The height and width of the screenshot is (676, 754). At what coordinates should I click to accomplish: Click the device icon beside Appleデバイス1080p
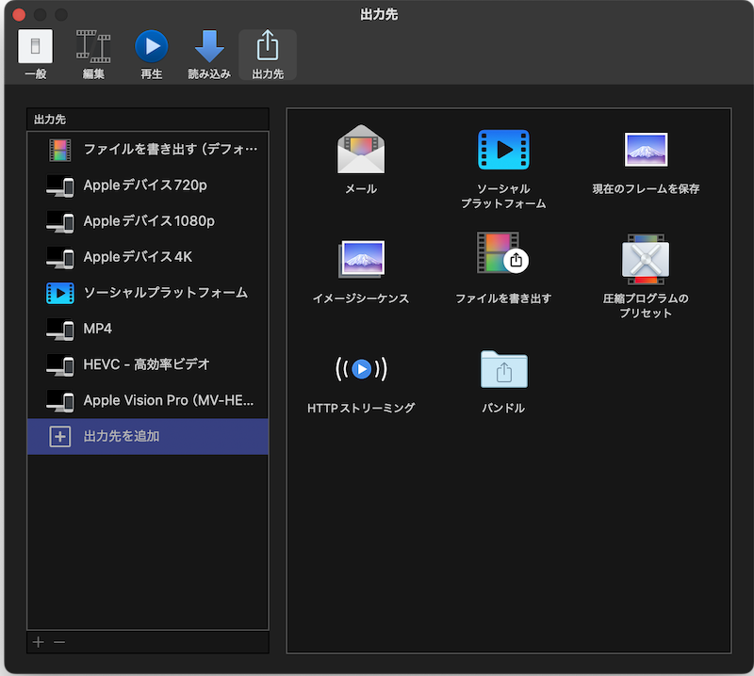tap(60, 222)
